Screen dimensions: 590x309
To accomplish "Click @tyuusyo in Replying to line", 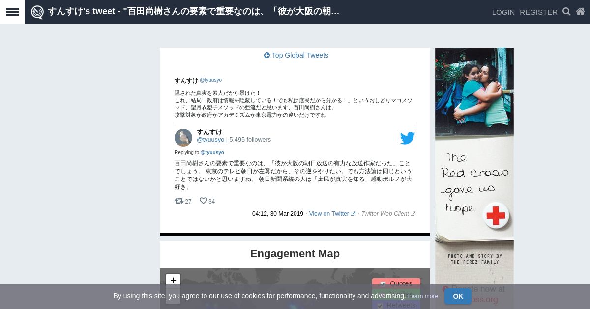I will coord(212,153).
